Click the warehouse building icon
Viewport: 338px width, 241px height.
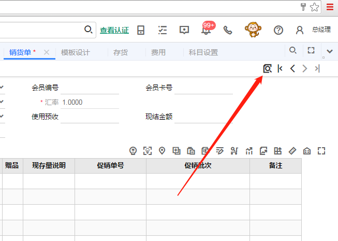click(307, 151)
